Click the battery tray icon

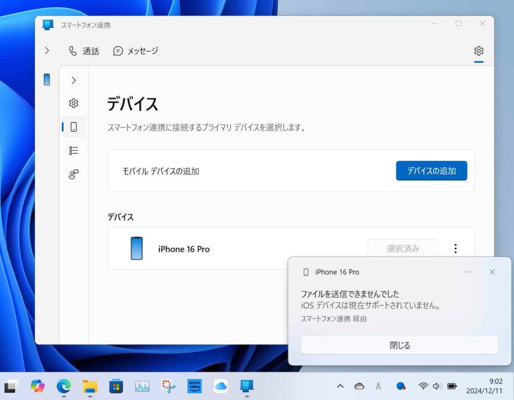coord(452,386)
